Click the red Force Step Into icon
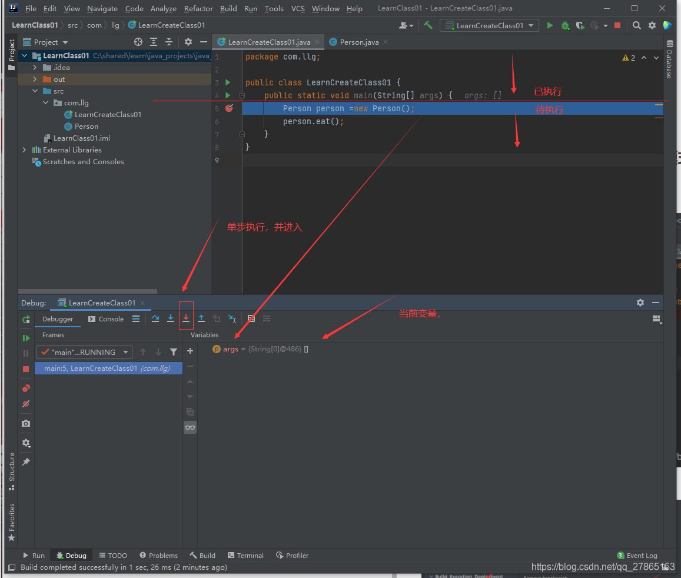 186,318
